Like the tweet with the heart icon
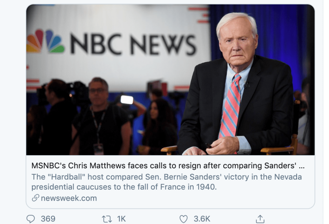 click(183, 219)
